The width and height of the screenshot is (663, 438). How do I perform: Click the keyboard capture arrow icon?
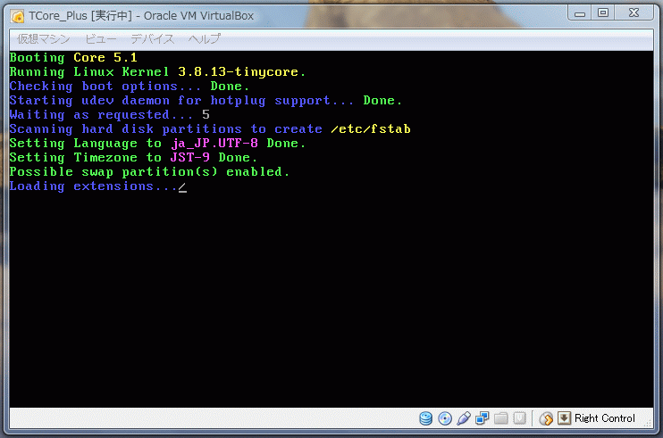click(564, 418)
